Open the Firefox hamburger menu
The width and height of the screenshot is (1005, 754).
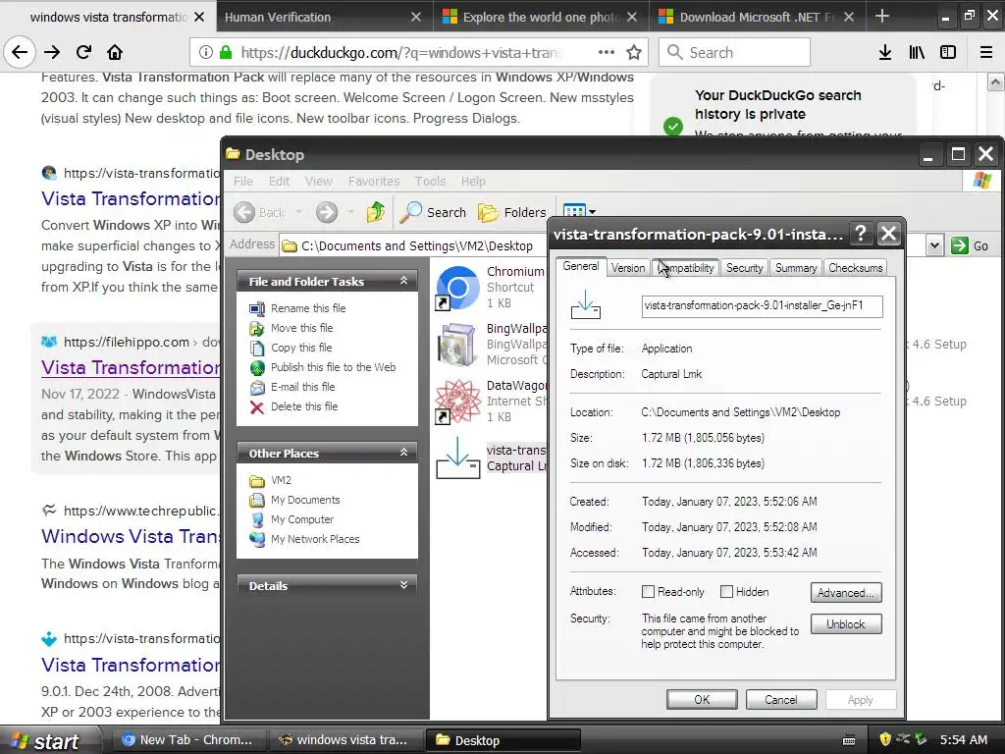click(x=986, y=53)
